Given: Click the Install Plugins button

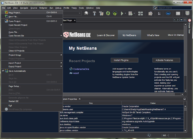Looking at the screenshot, I should 125,60.
